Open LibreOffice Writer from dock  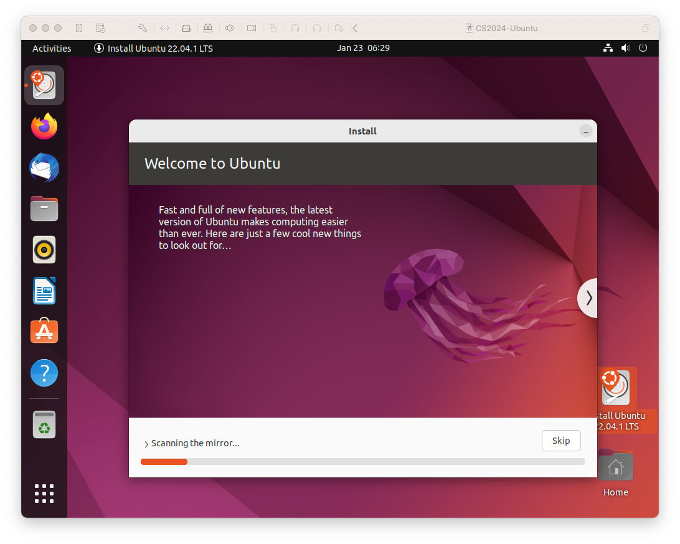coord(44,291)
